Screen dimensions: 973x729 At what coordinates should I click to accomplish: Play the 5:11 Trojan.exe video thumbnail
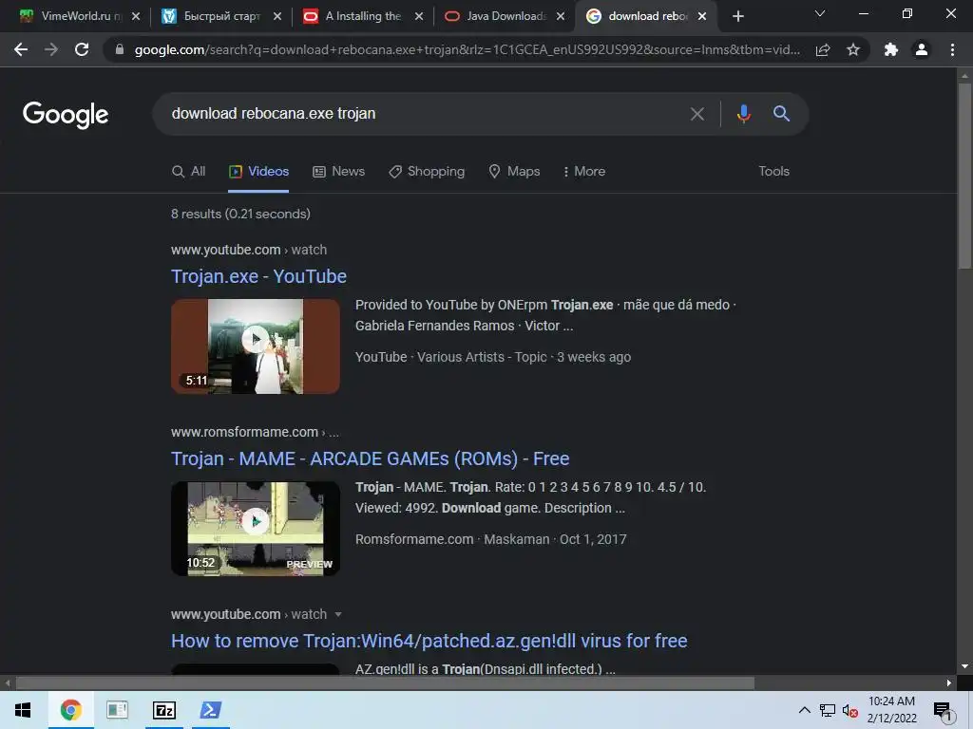point(256,346)
